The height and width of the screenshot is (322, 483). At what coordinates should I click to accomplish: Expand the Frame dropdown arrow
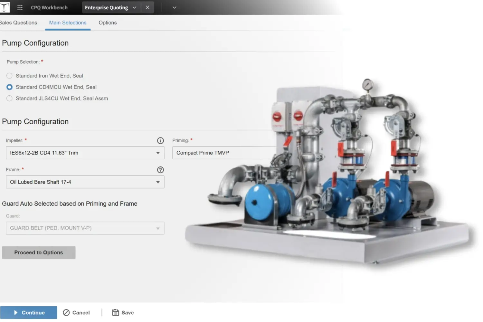(x=158, y=182)
